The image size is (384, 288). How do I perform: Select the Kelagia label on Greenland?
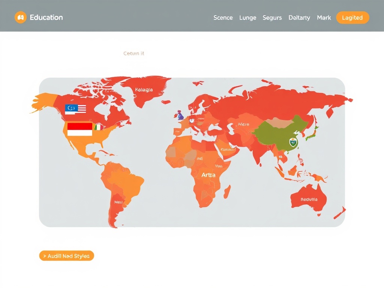coord(144,90)
